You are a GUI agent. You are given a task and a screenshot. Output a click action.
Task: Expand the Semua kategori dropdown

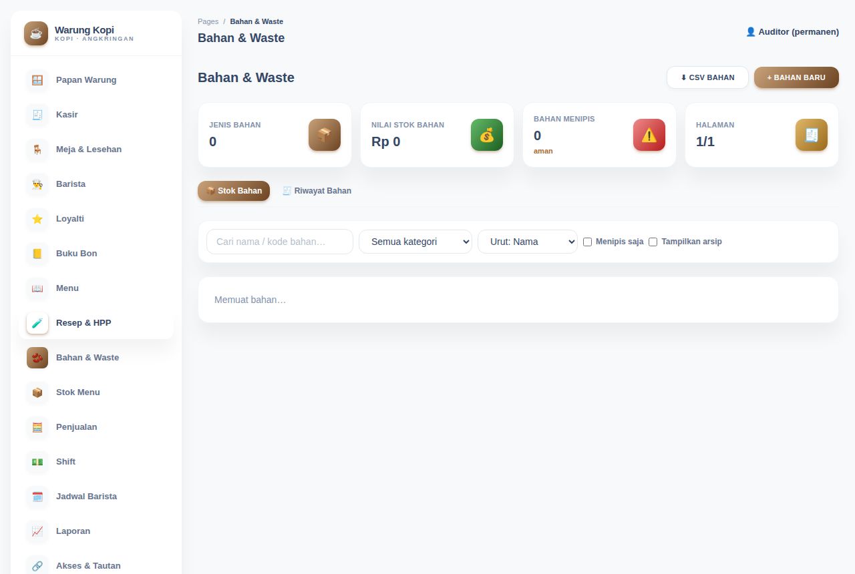[x=415, y=242]
